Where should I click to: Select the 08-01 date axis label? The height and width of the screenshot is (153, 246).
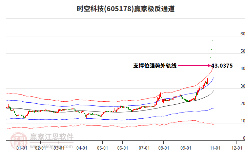click(164, 148)
